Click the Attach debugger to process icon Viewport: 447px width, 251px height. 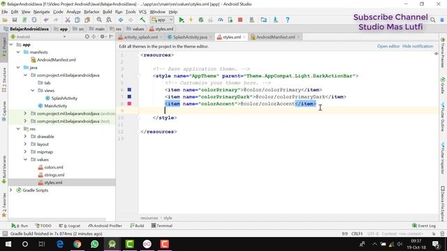pyautogui.click(x=230, y=20)
